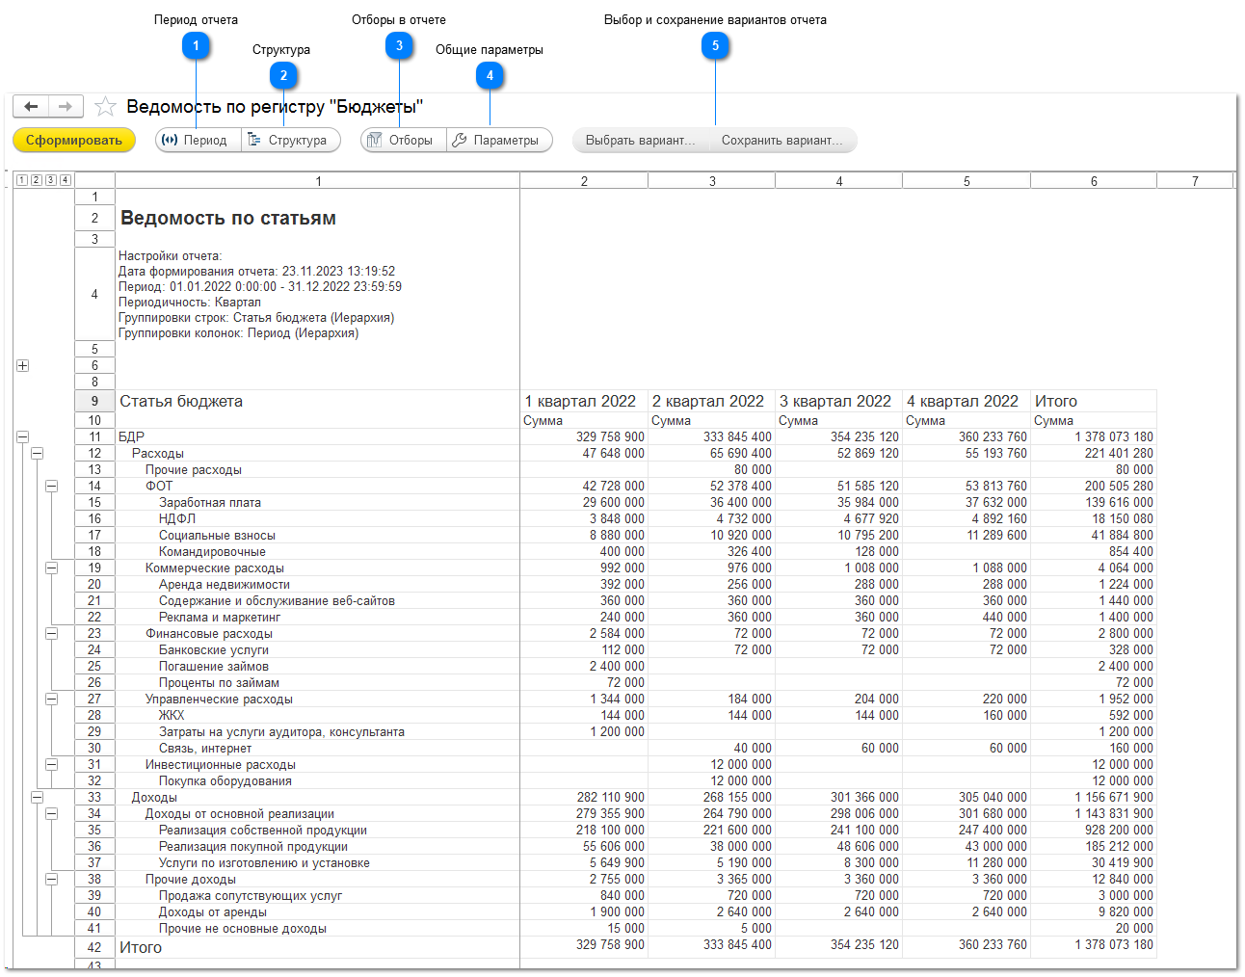
Task: Open the Период settings
Action: click(198, 140)
